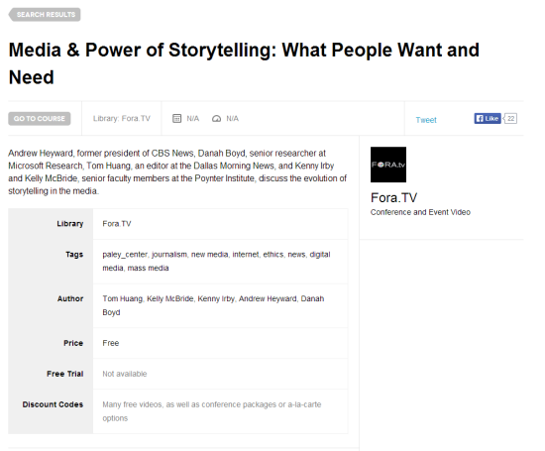Click the mass media tag

click(x=148, y=268)
